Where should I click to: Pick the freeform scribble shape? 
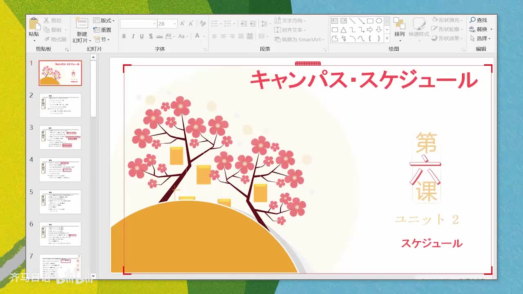(344, 39)
